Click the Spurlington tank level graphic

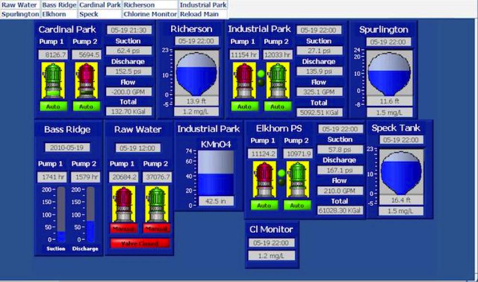point(389,73)
